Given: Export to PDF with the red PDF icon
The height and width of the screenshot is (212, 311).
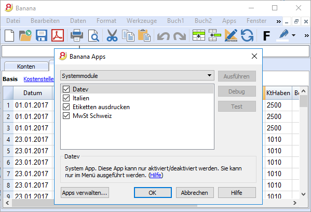Looking at the screenshot, I should click(58, 35).
